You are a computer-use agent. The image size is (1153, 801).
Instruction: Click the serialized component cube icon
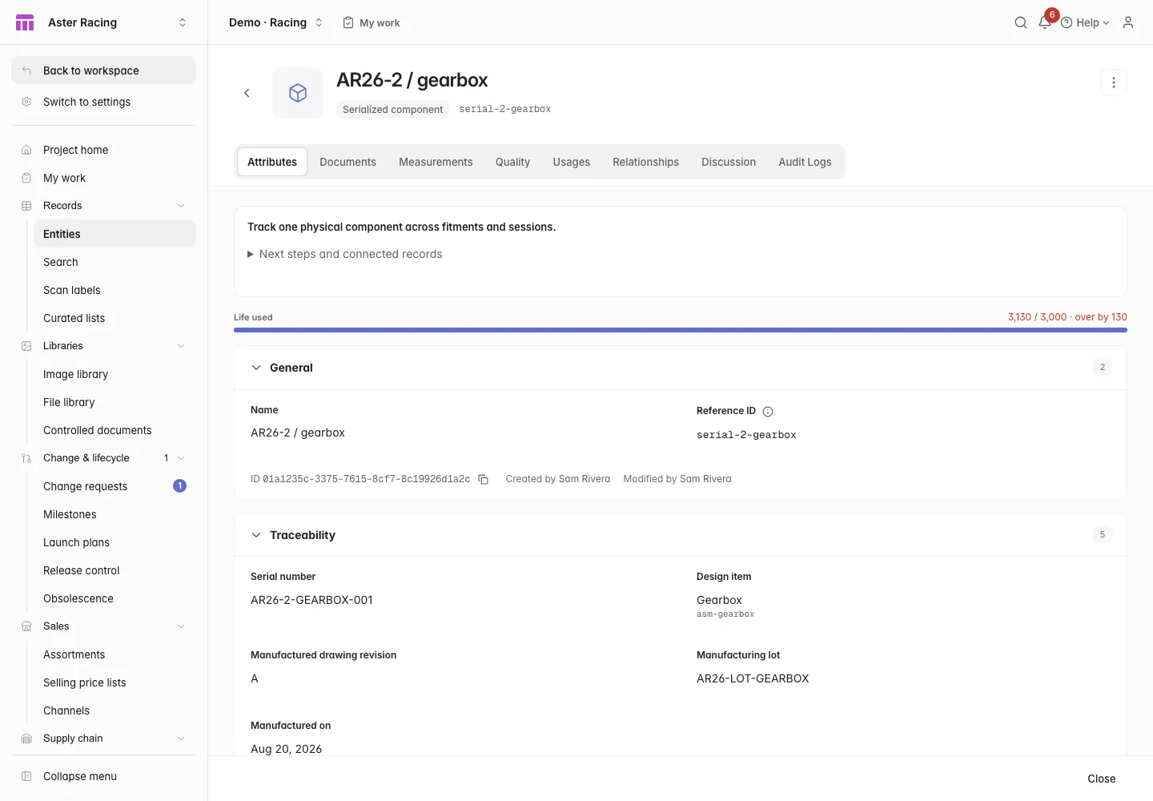[298, 93]
